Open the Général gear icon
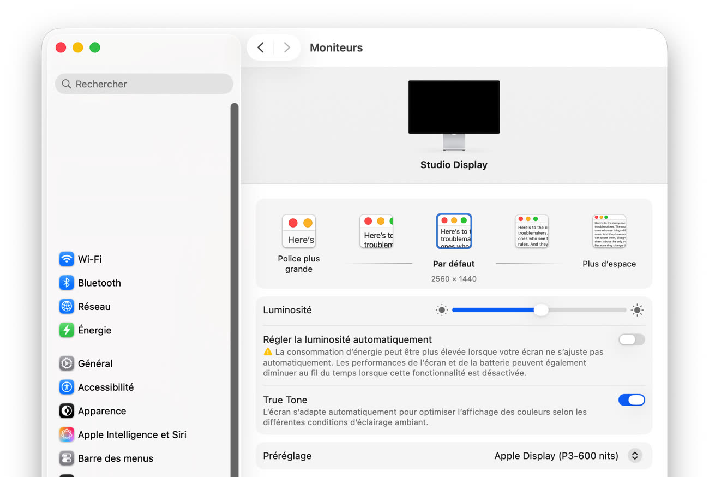Viewport: 709px width, 477px height. tap(67, 363)
